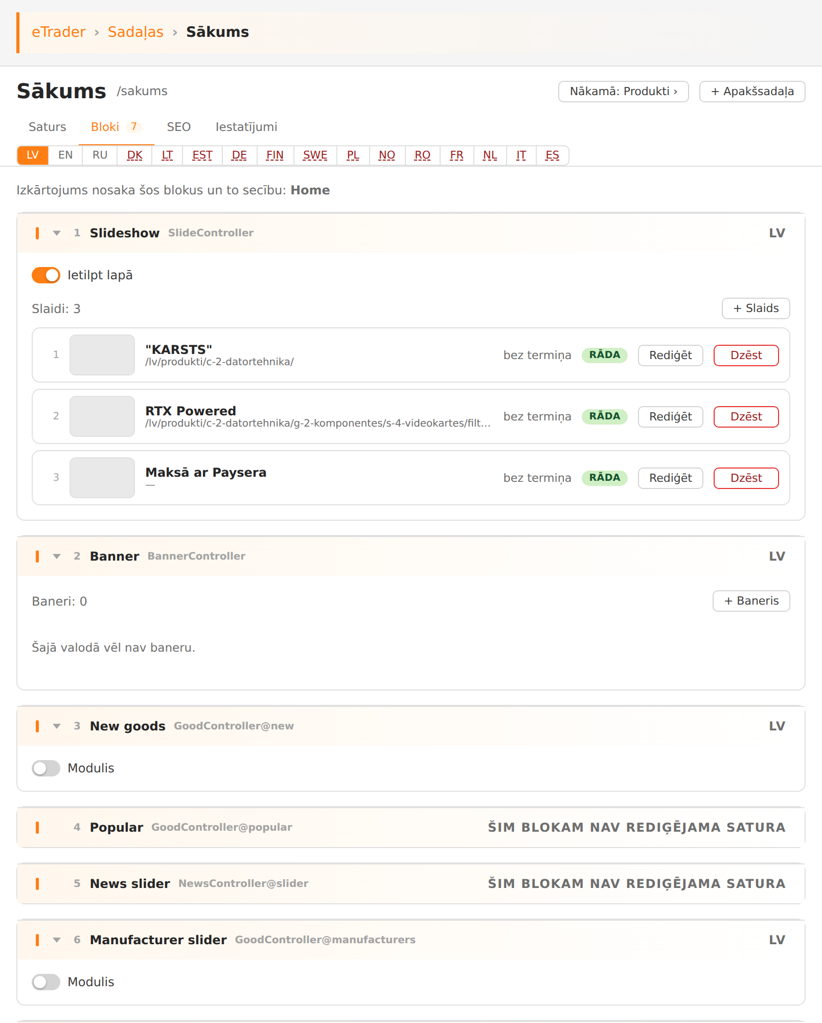The width and height of the screenshot is (822, 1023).
Task: Switch to ES language
Action: coord(553,155)
